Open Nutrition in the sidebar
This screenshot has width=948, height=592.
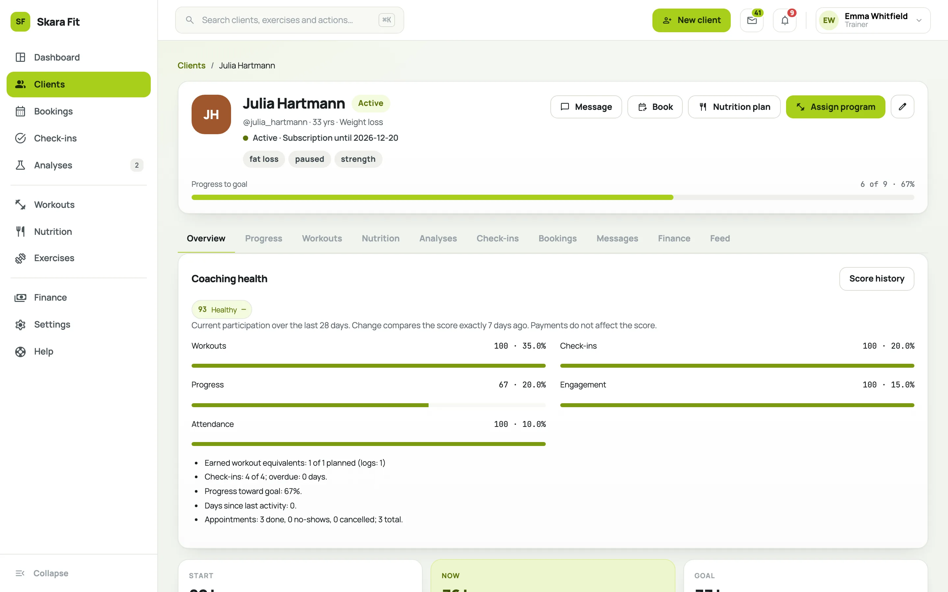[78, 232]
